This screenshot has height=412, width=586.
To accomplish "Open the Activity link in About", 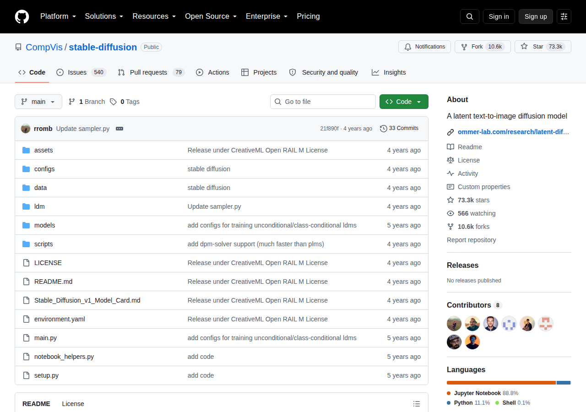I will (462, 173).
